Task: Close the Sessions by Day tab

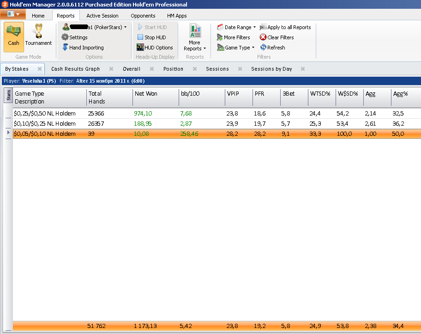Action: (303, 69)
